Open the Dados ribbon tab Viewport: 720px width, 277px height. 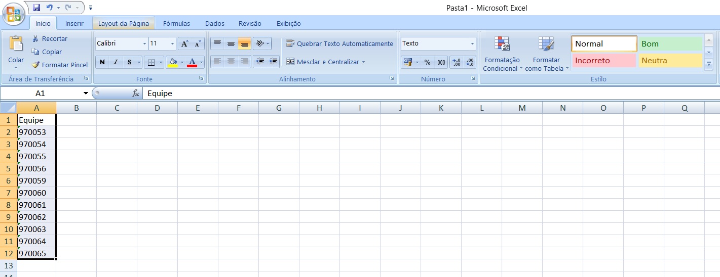pos(215,23)
